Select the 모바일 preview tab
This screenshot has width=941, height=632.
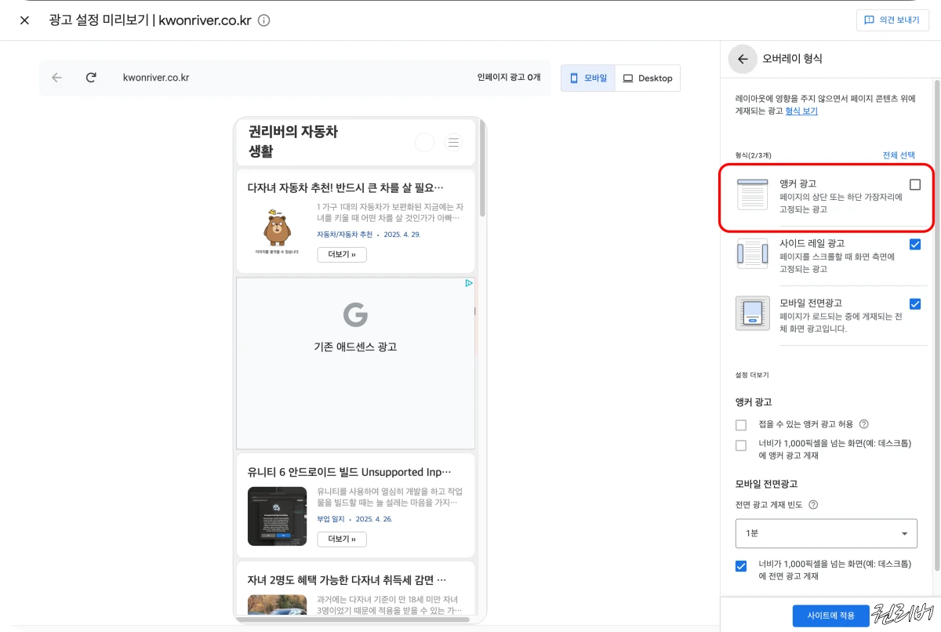click(587, 78)
